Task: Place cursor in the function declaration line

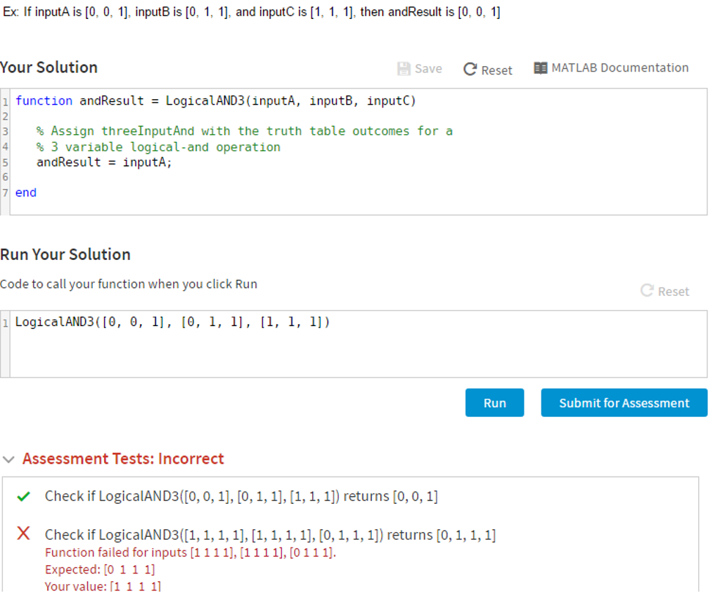Action: click(x=216, y=100)
